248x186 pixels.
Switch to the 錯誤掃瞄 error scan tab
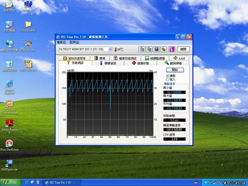pos(173,63)
